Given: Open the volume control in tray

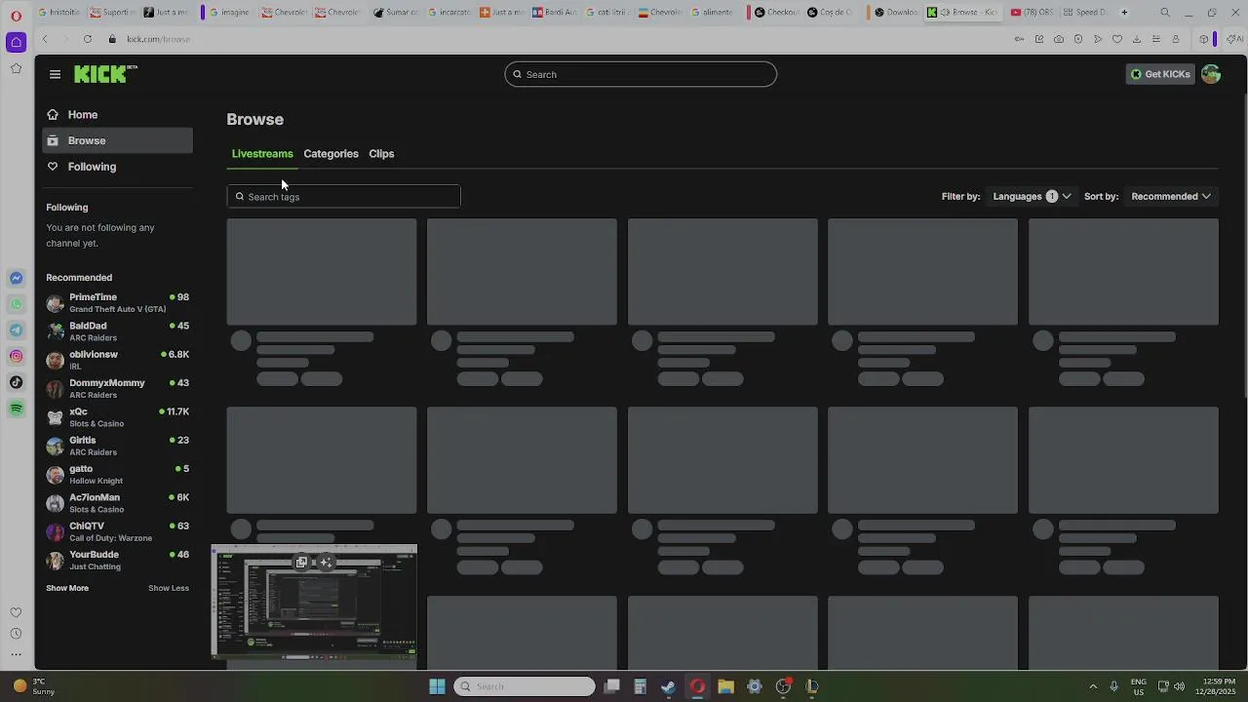Looking at the screenshot, I should click(x=1180, y=686).
